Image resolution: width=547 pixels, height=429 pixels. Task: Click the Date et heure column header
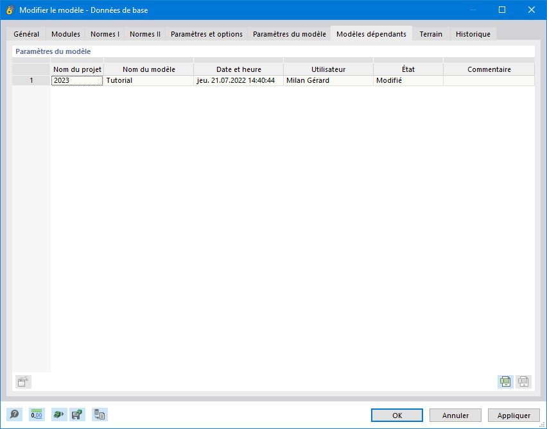pos(239,69)
